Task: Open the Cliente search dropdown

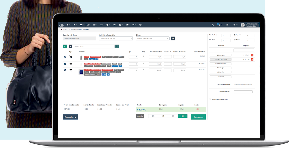Action: click(x=153, y=38)
